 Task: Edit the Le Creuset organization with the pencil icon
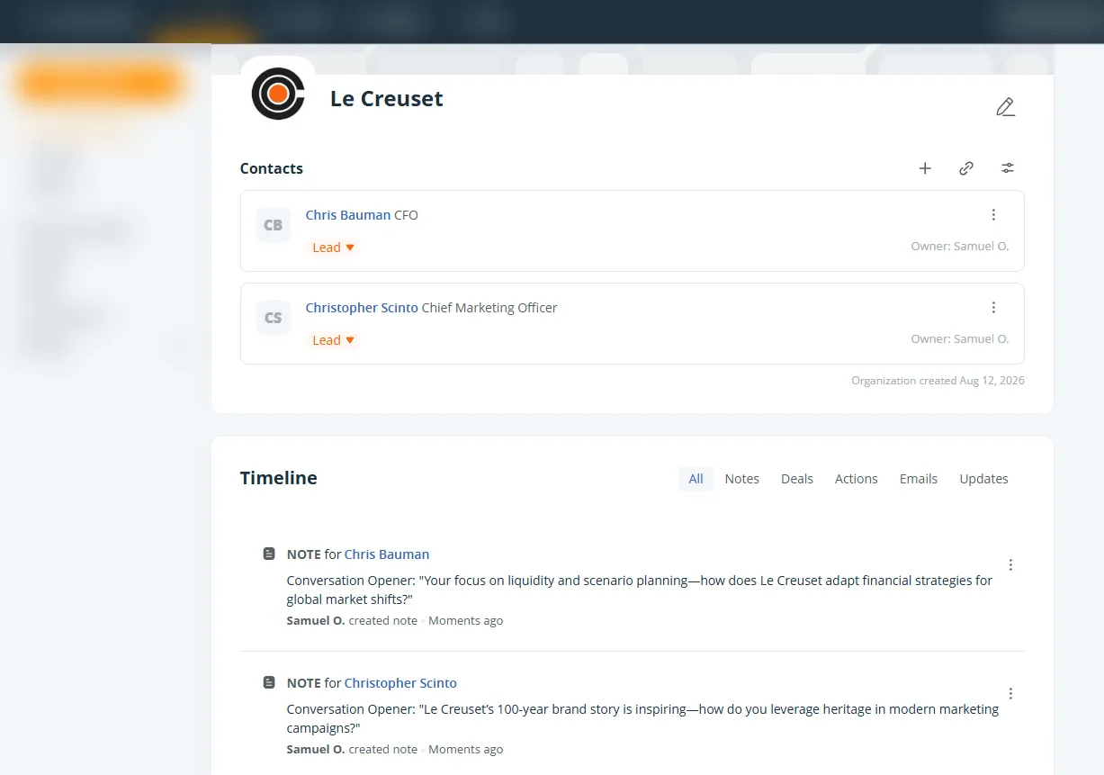pyautogui.click(x=1005, y=107)
